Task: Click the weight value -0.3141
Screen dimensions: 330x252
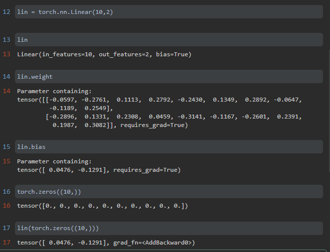Action: pyautogui.click(x=190, y=117)
